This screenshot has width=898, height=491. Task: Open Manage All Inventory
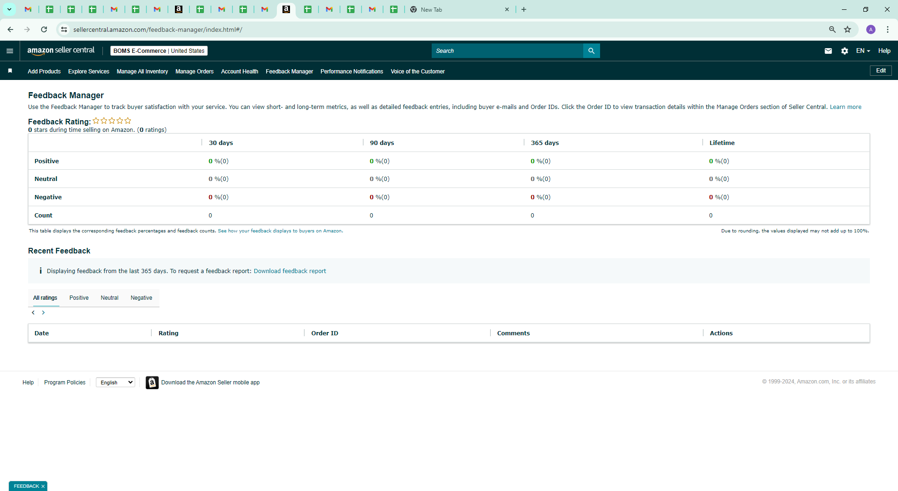[142, 72]
